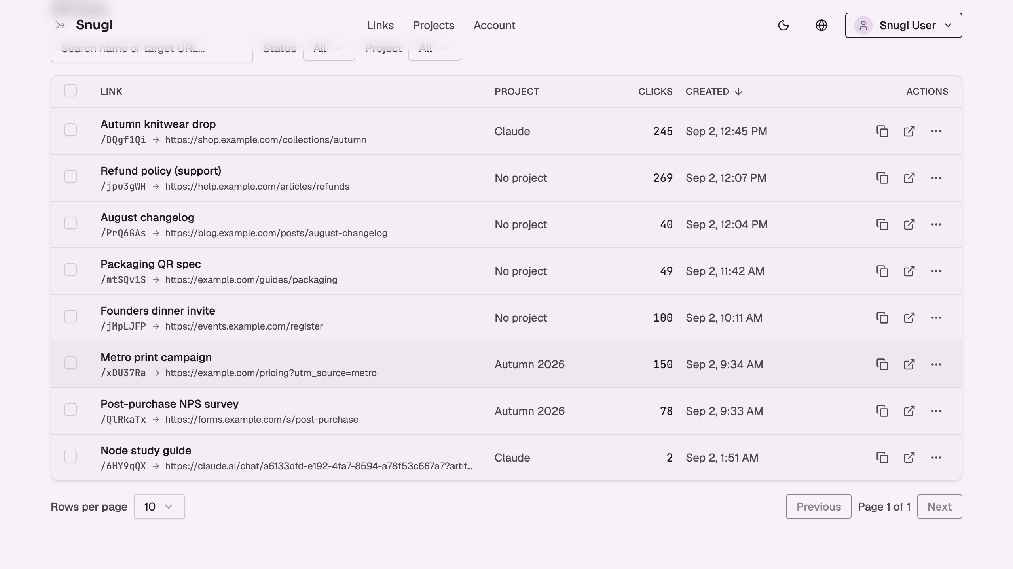Copy the Packaging QR spec short link
Viewport: 1013px width, 569px height.
coord(882,271)
